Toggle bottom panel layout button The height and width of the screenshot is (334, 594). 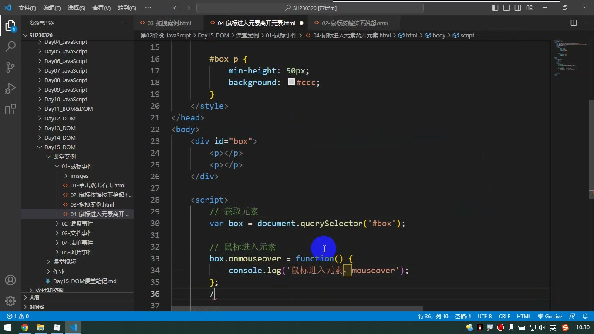click(506, 8)
